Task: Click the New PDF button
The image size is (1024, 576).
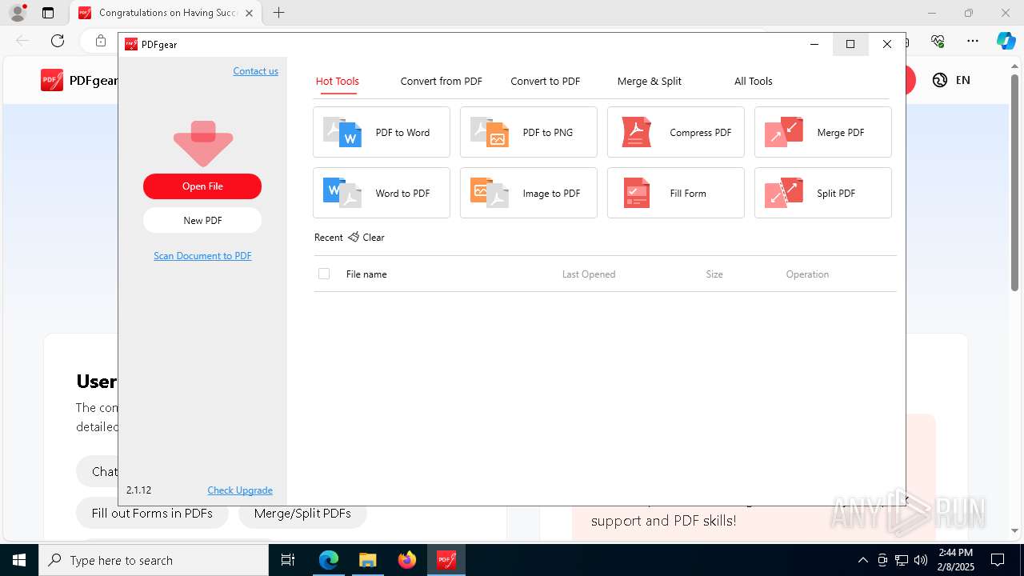Action: 202,221
